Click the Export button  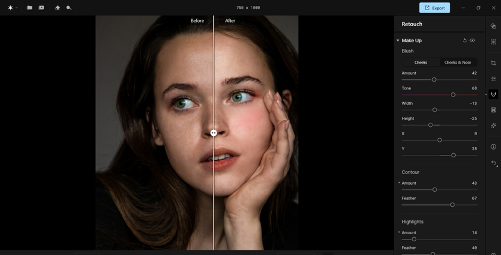pyautogui.click(x=435, y=8)
